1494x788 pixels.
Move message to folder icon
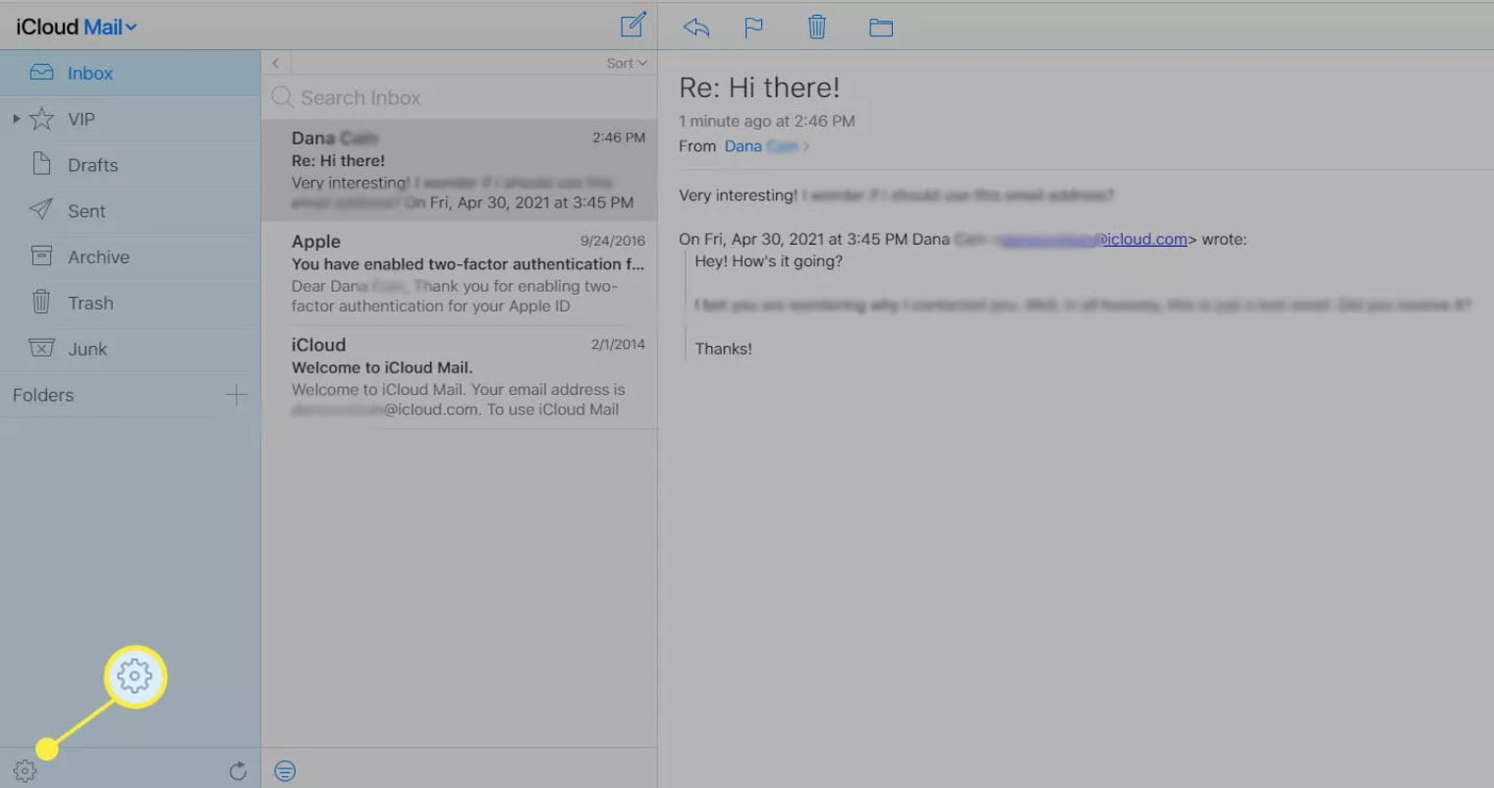click(881, 28)
